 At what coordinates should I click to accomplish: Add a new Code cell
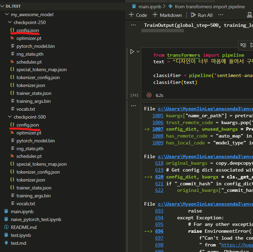138,15
